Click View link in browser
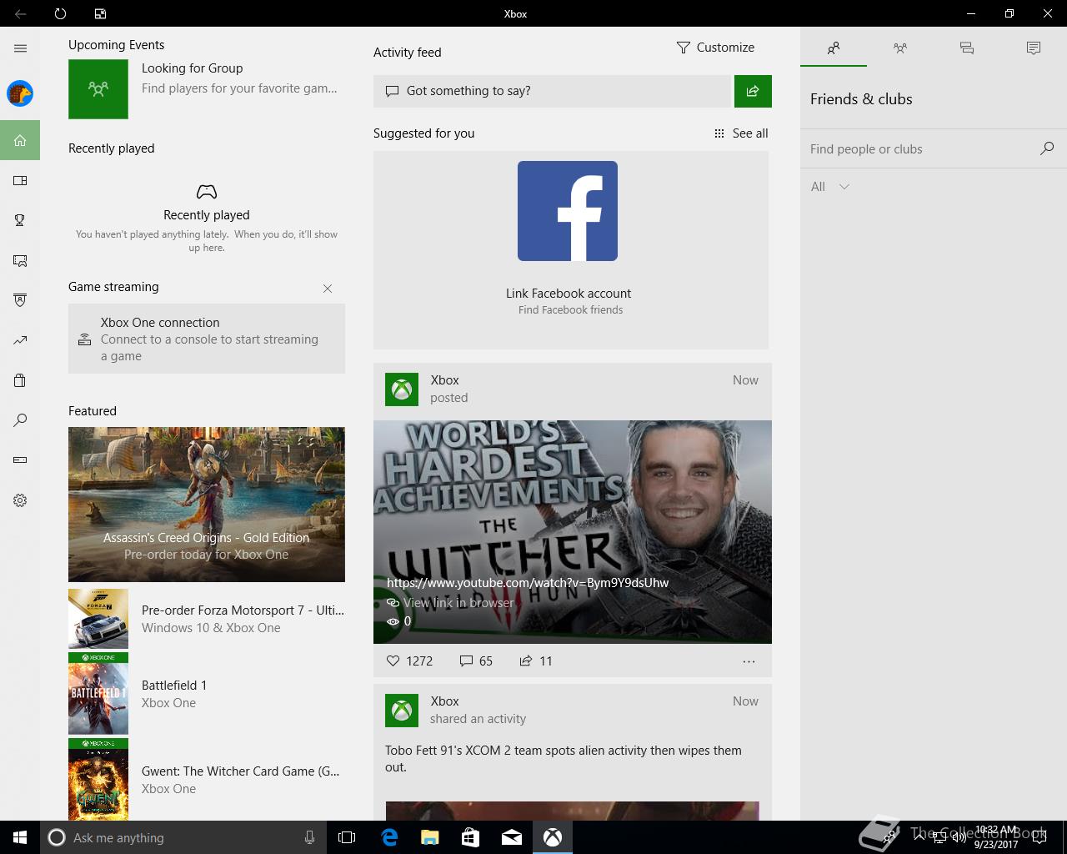 coord(451,602)
